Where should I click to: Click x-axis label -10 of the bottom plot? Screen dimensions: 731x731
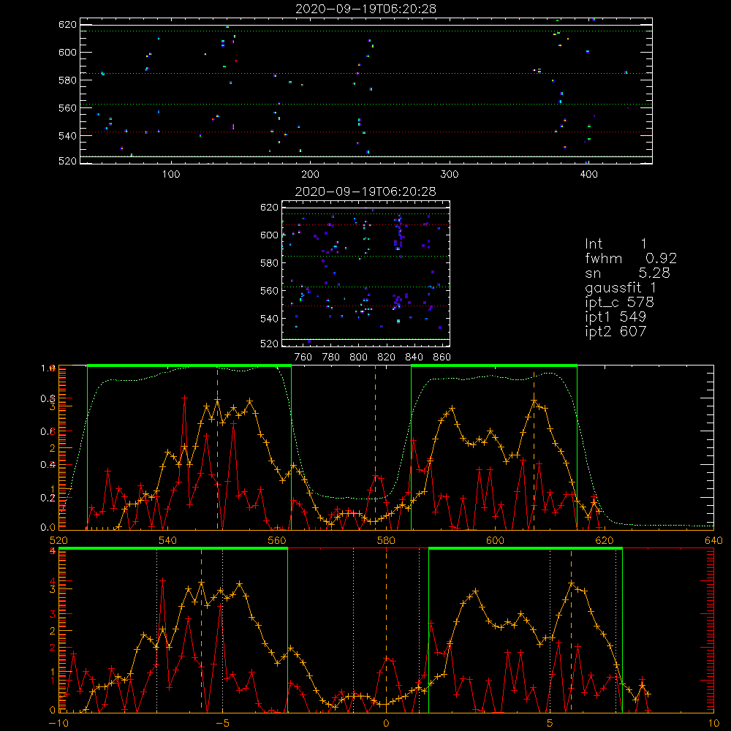pyautogui.click(x=58, y=724)
